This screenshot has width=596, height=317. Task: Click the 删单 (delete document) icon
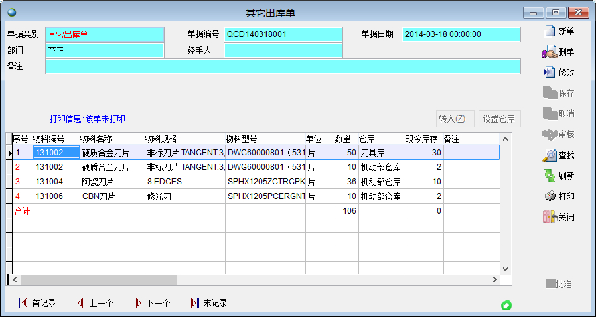pyautogui.click(x=550, y=52)
